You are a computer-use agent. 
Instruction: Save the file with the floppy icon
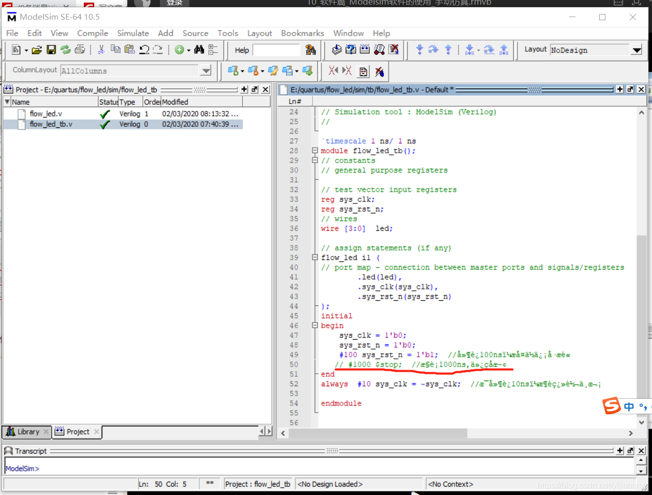51,50
